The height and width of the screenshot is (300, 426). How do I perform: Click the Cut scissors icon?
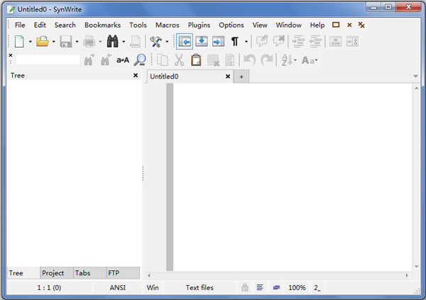[x=179, y=60]
